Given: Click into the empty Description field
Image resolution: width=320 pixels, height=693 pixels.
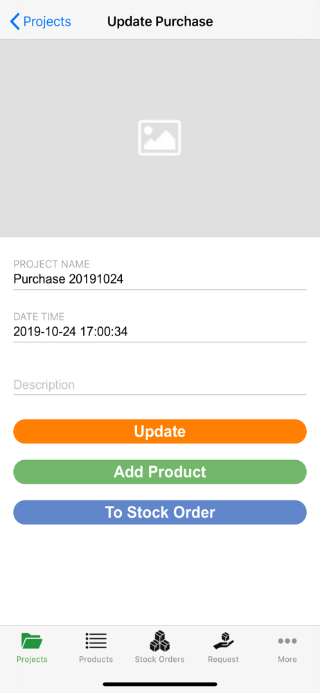Looking at the screenshot, I should coord(160,385).
